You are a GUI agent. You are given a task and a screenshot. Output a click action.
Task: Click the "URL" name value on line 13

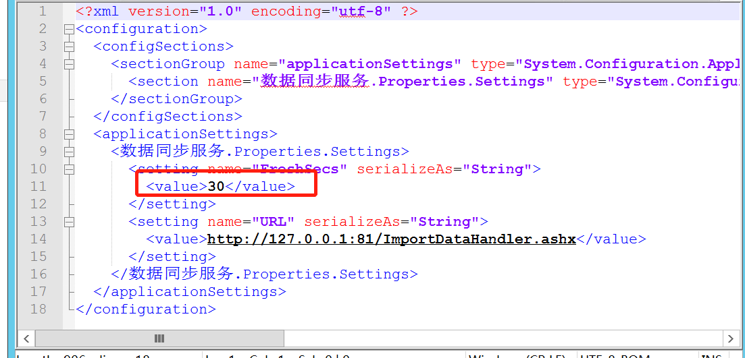coord(273,222)
